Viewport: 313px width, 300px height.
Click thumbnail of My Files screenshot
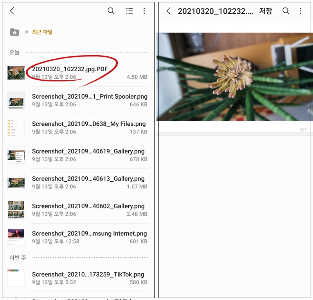coord(16,128)
